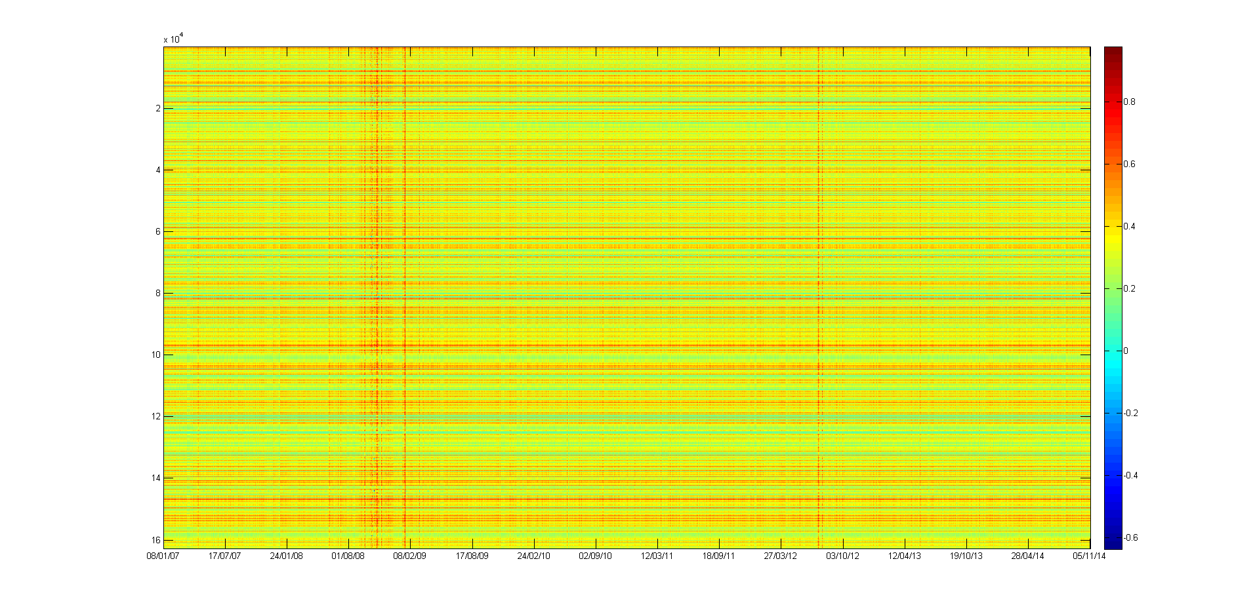Click y-axis tick label 14
Screen dimensions: 1255x616
pyautogui.click(x=156, y=478)
